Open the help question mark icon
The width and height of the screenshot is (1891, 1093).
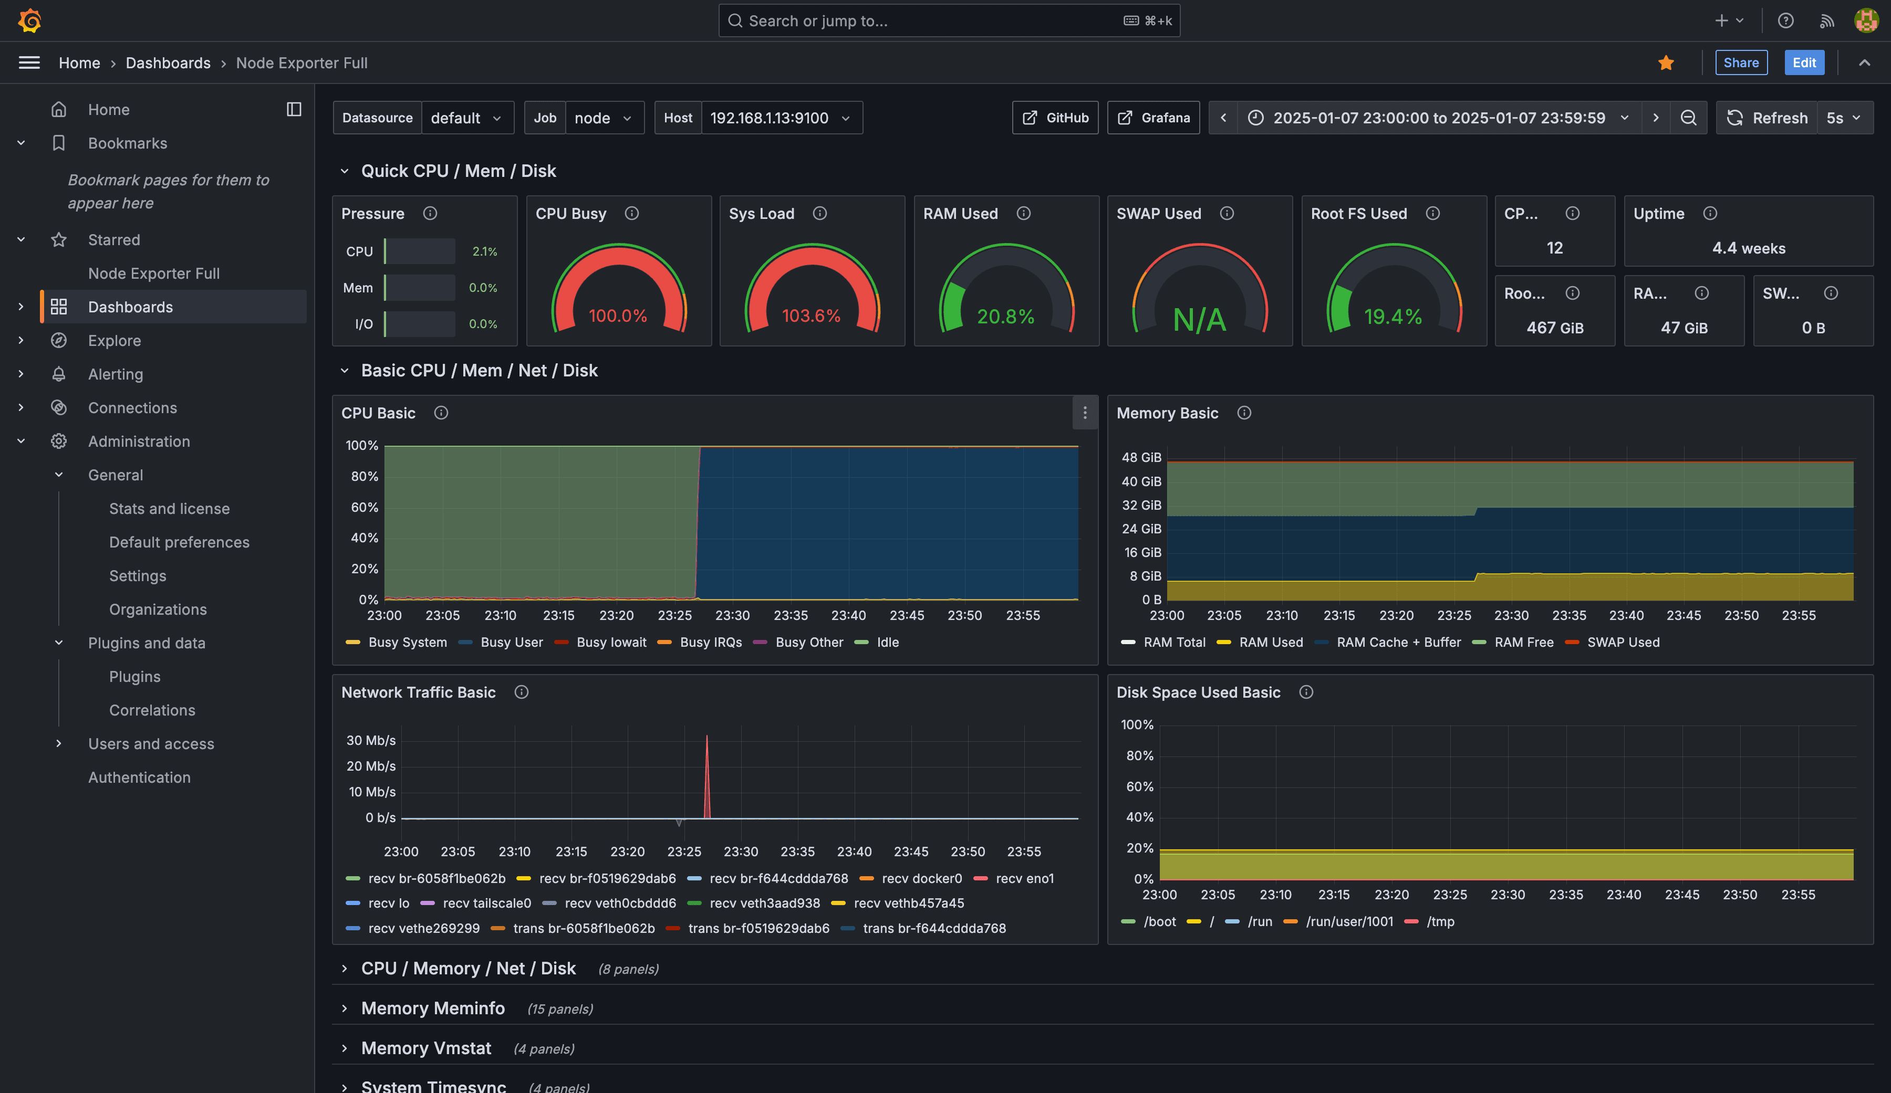point(1786,21)
